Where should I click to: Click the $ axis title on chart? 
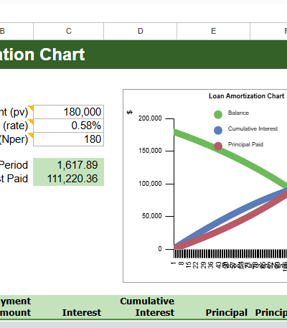click(130, 113)
